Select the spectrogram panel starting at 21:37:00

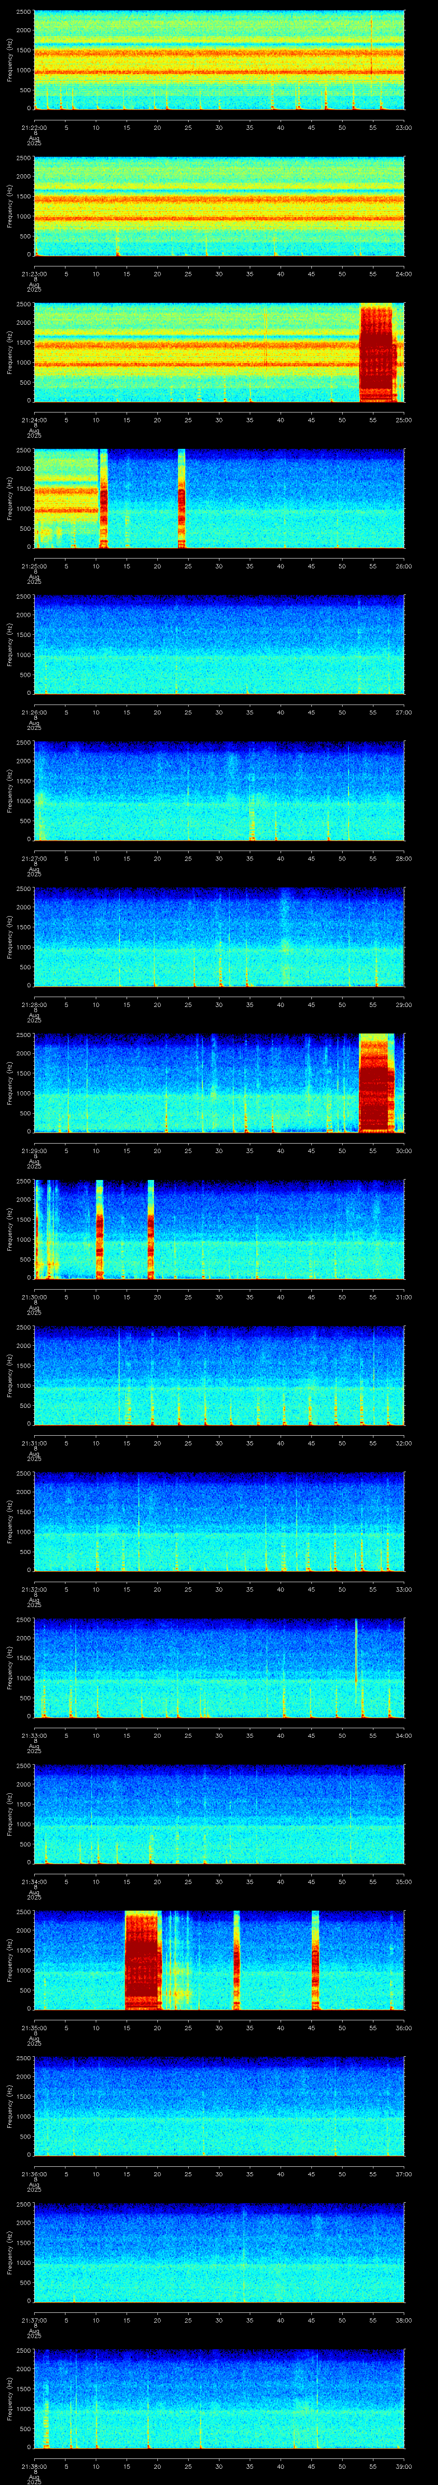pos(219,2252)
